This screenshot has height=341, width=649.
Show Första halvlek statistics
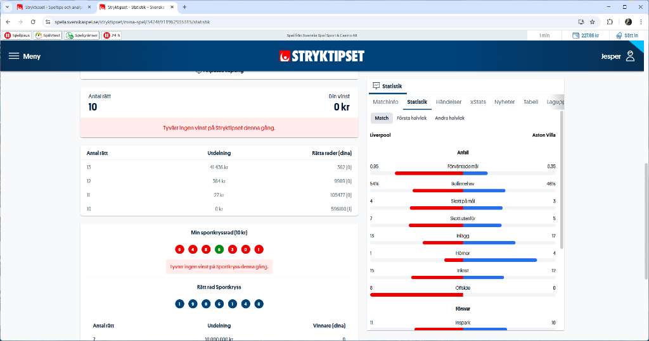(411, 118)
